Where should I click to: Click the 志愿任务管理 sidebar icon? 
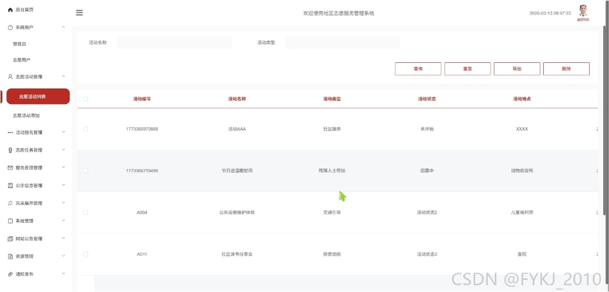(10, 150)
